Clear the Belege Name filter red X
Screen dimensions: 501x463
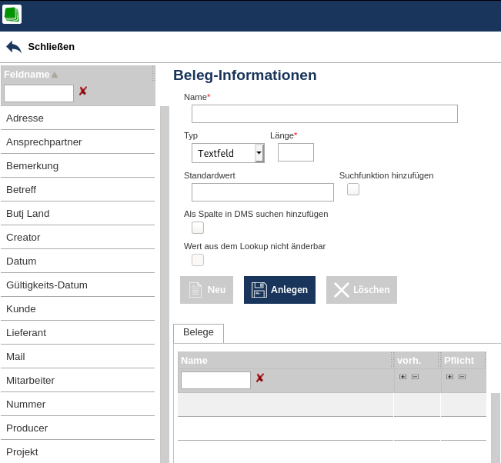(260, 378)
